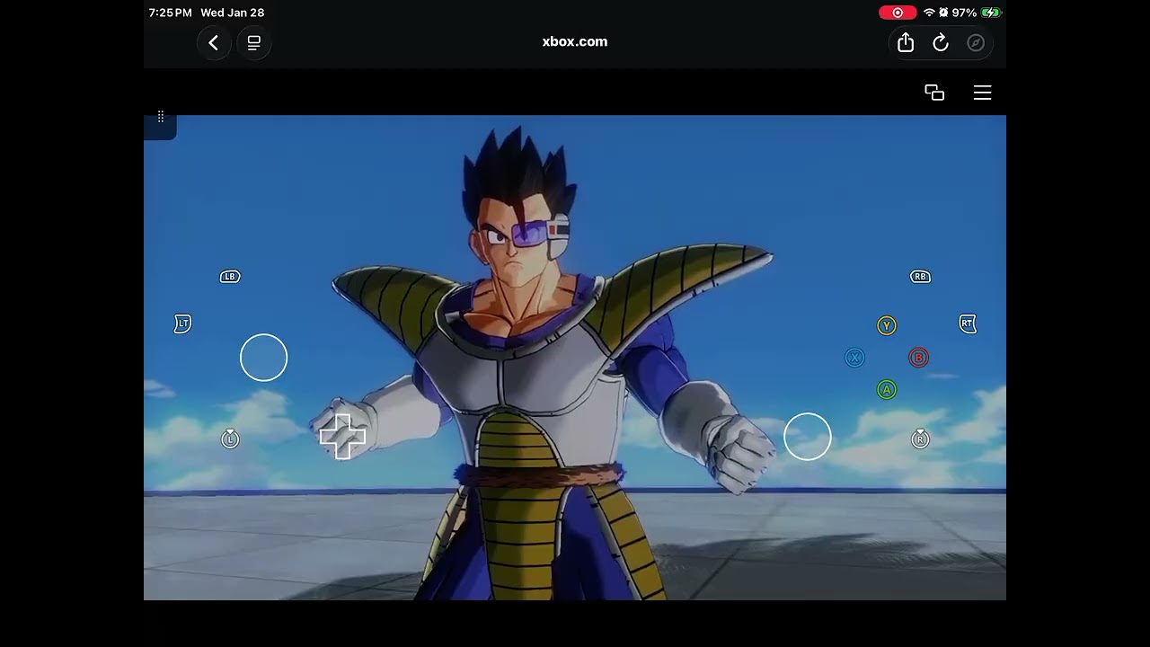Tap the red screen recording indicator
Viewport: 1150px width, 647px height.
click(x=898, y=13)
